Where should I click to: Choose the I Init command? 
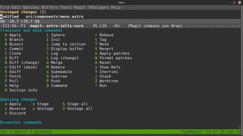click(53, 40)
